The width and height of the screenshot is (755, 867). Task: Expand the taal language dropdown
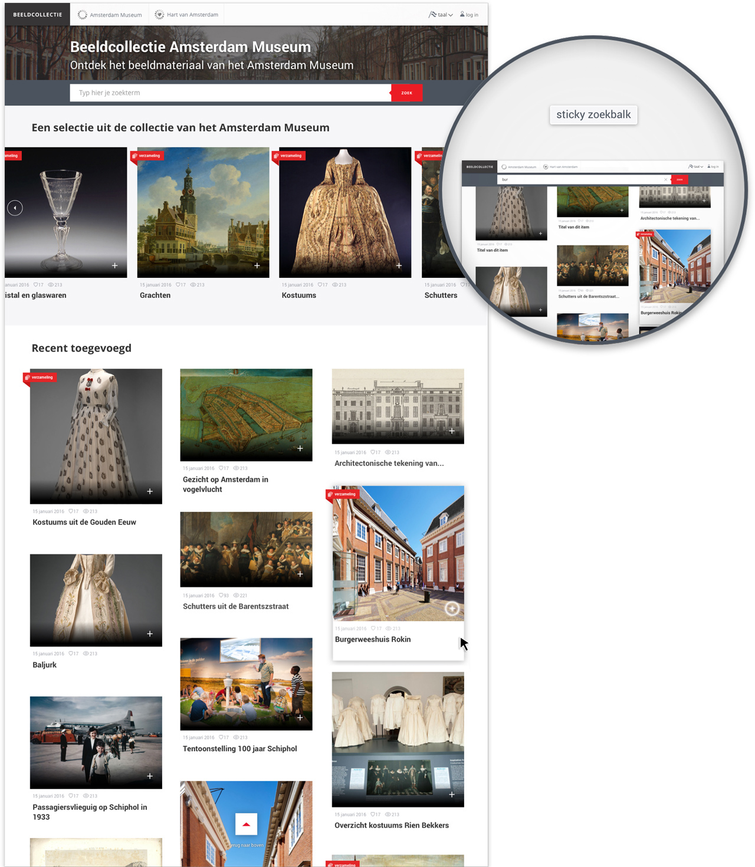pyautogui.click(x=441, y=15)
